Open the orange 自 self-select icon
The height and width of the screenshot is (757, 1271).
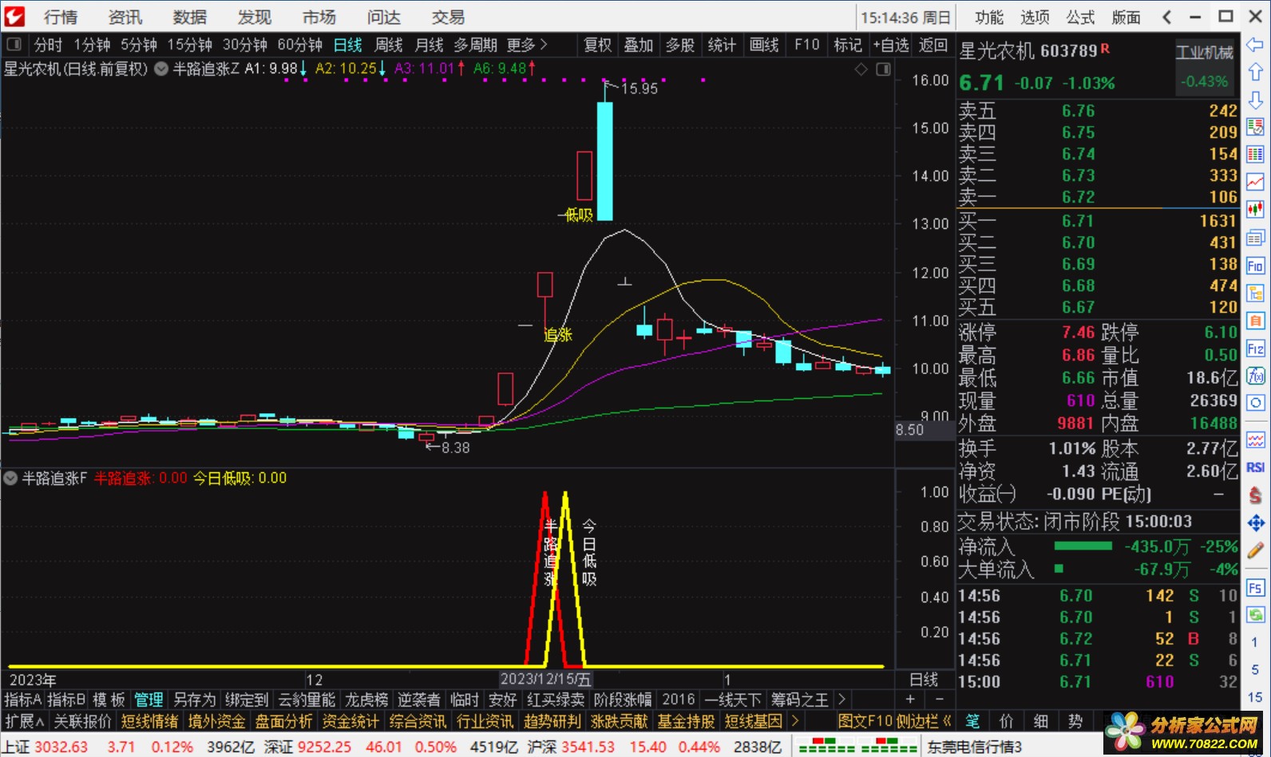tap(1255, 321)
